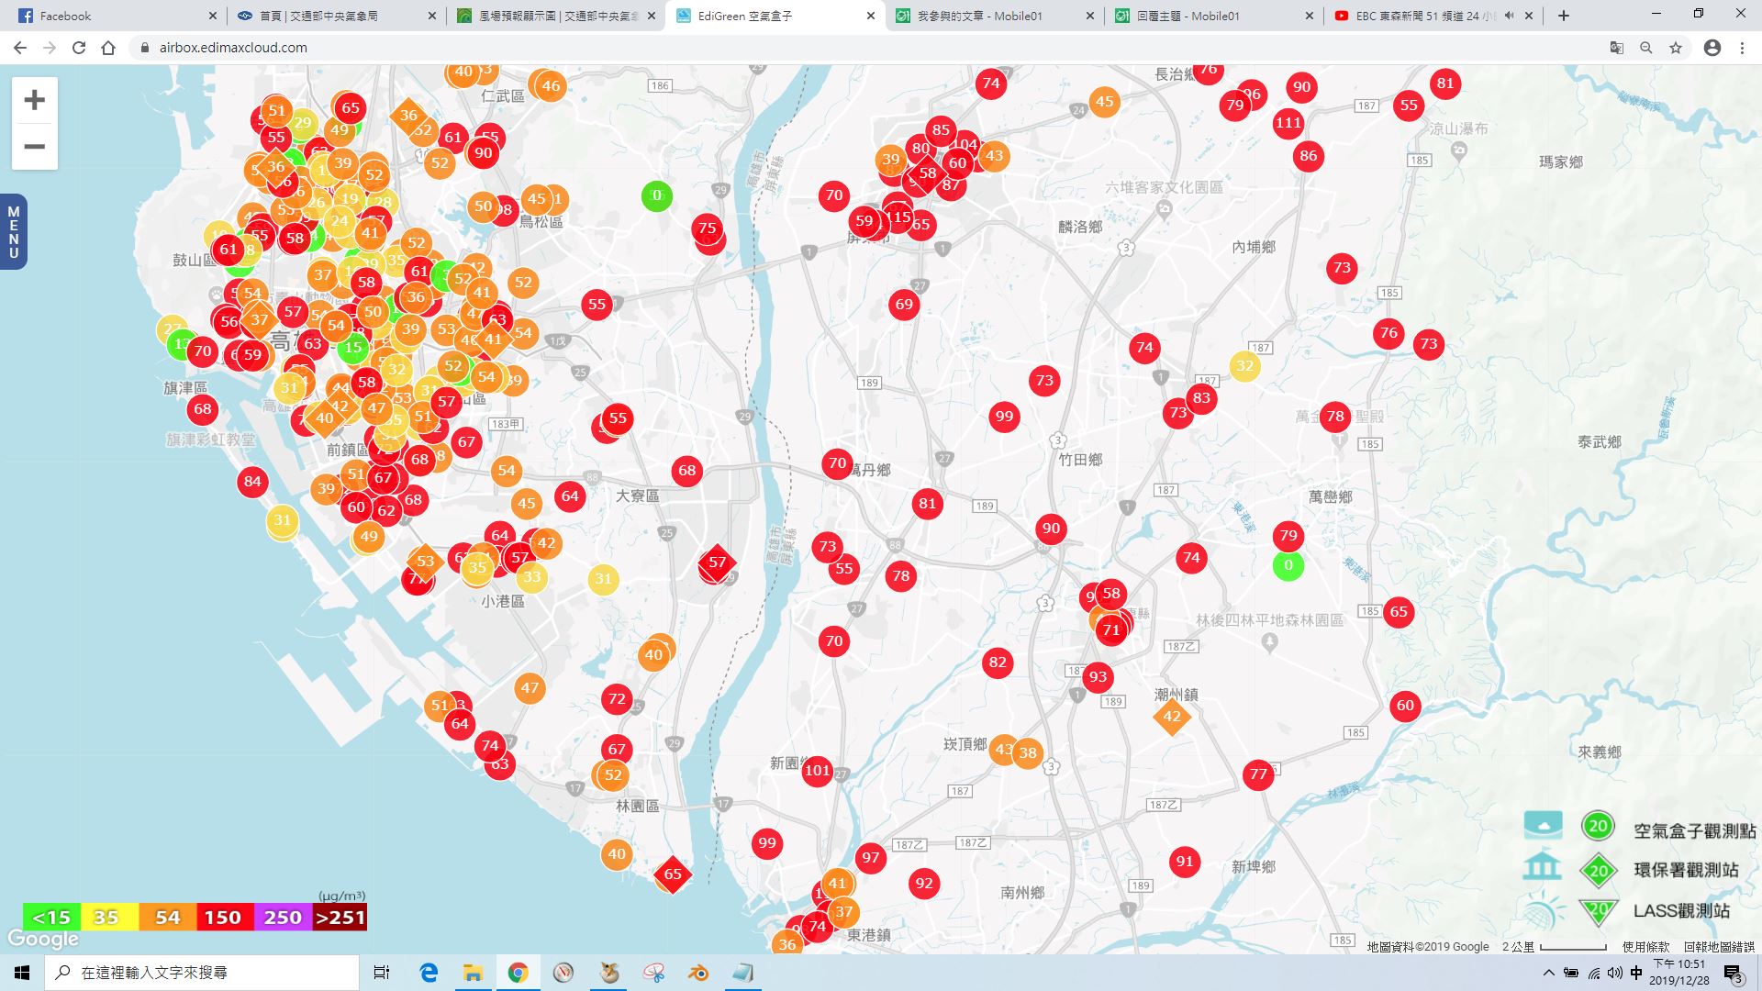Click the green <15 legend swatch
This screenshot has height=991, width=1762.
(51, 917)
